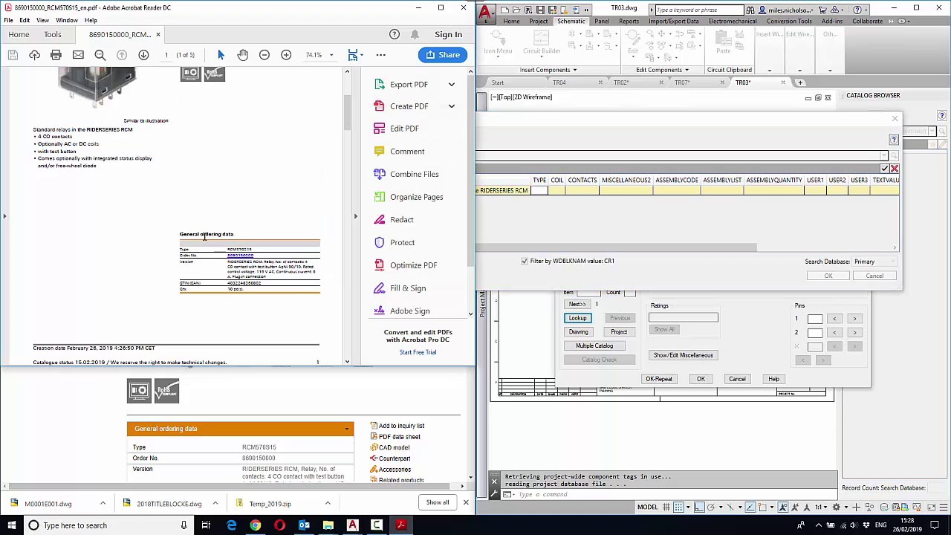Open options for Temp_2019.zip download
Image resolution: width=951 pixels, height=535 pixels.
[x=327, y=504]
